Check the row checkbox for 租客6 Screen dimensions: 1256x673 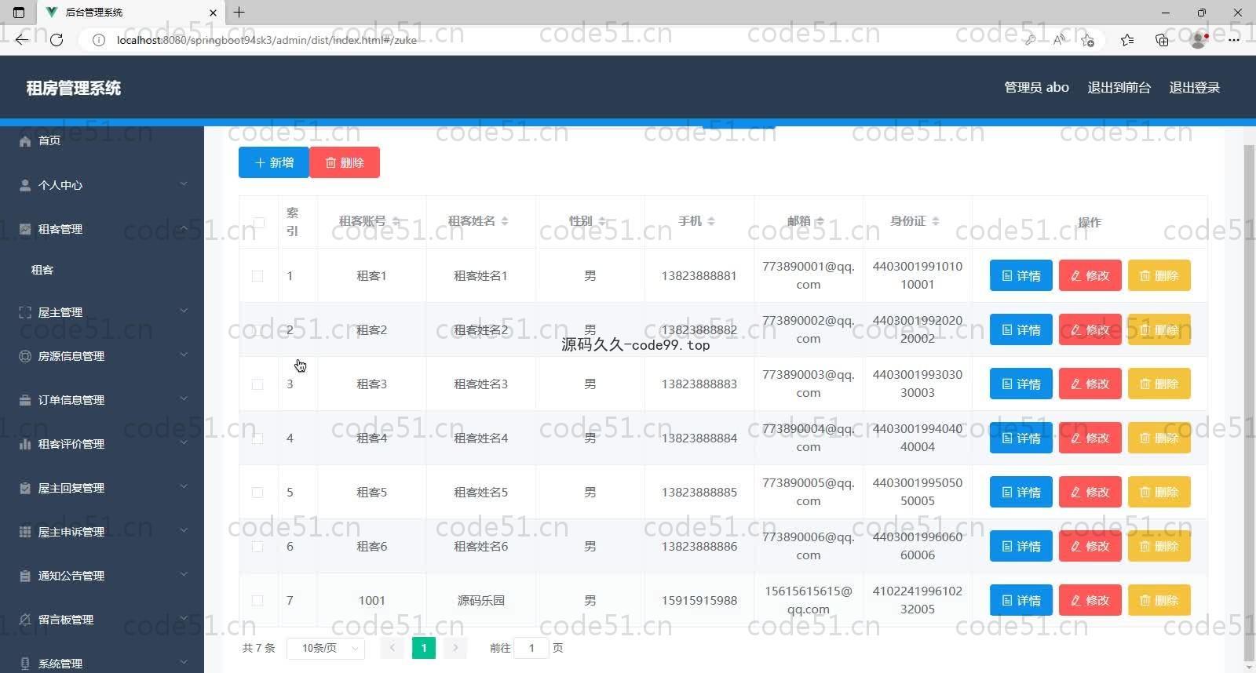click(257, 547)
